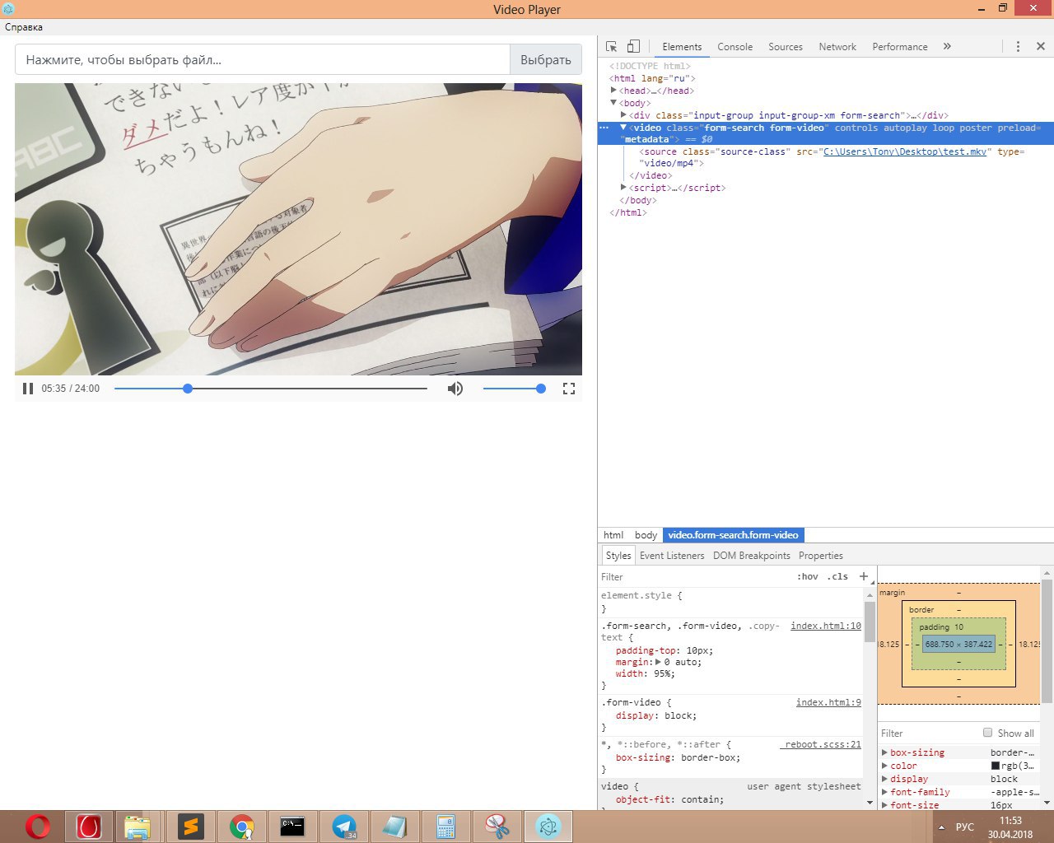Open Snipping Tool from the taskbar
The height and width of the screenshot is (843, 1054).
pos(497,827)
